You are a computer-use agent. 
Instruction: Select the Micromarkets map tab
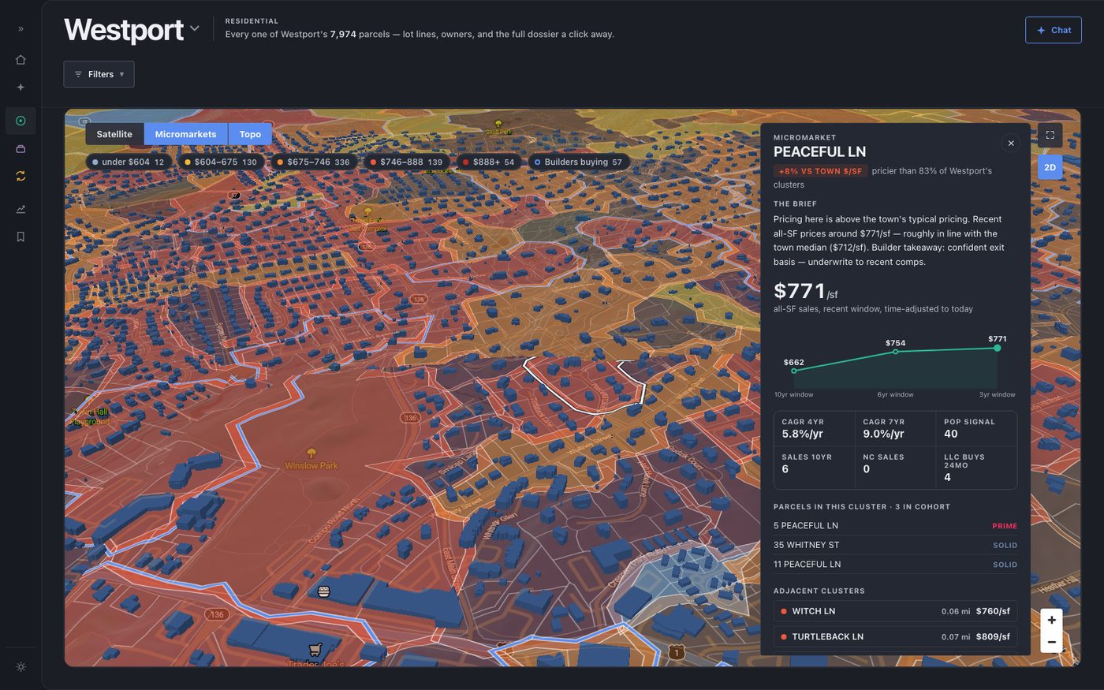pos(185,134)
